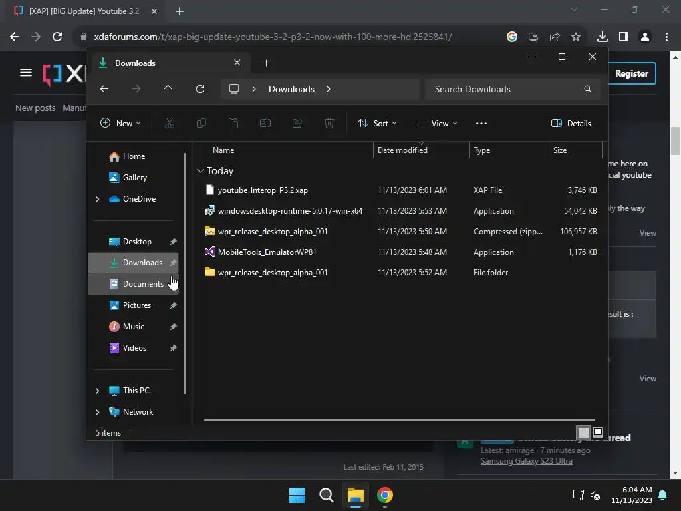Expand OneDrive in navigation pane
Screen dimensions: 681x511
(x=97, y=199)
